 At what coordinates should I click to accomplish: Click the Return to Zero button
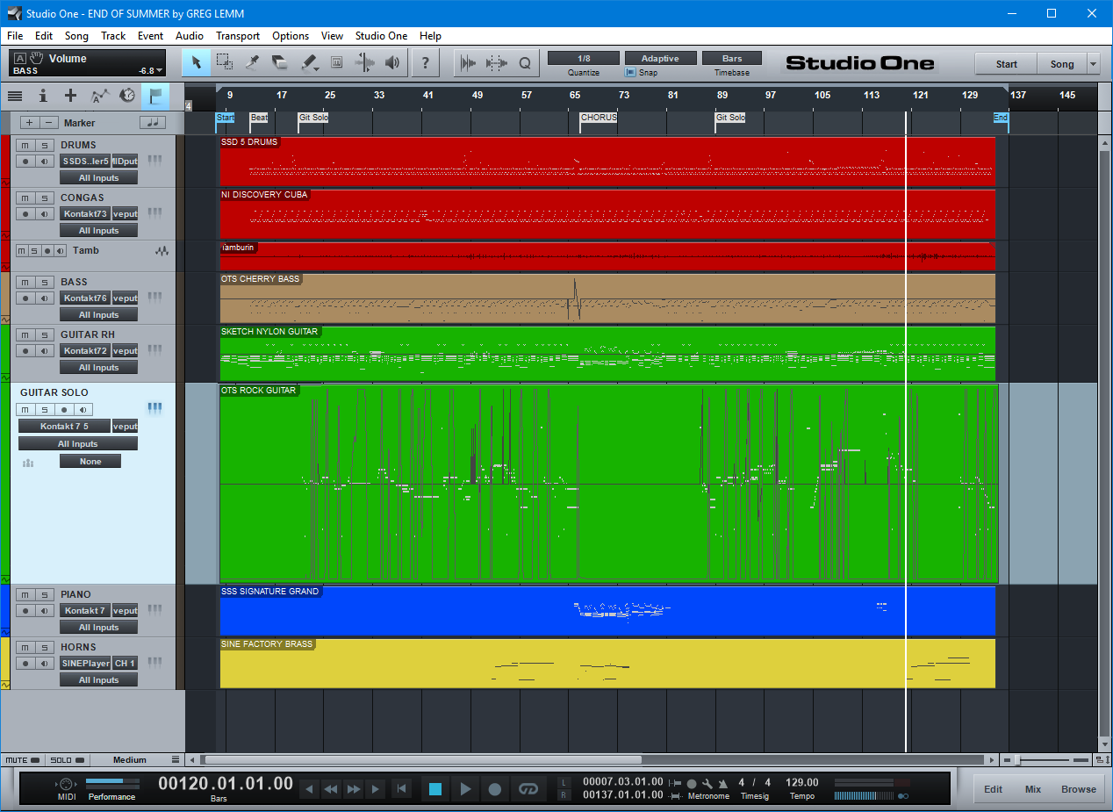(x=401, y=789)
